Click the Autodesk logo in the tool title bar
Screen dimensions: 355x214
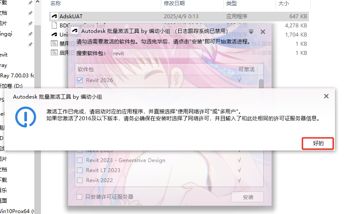(75, 31)
